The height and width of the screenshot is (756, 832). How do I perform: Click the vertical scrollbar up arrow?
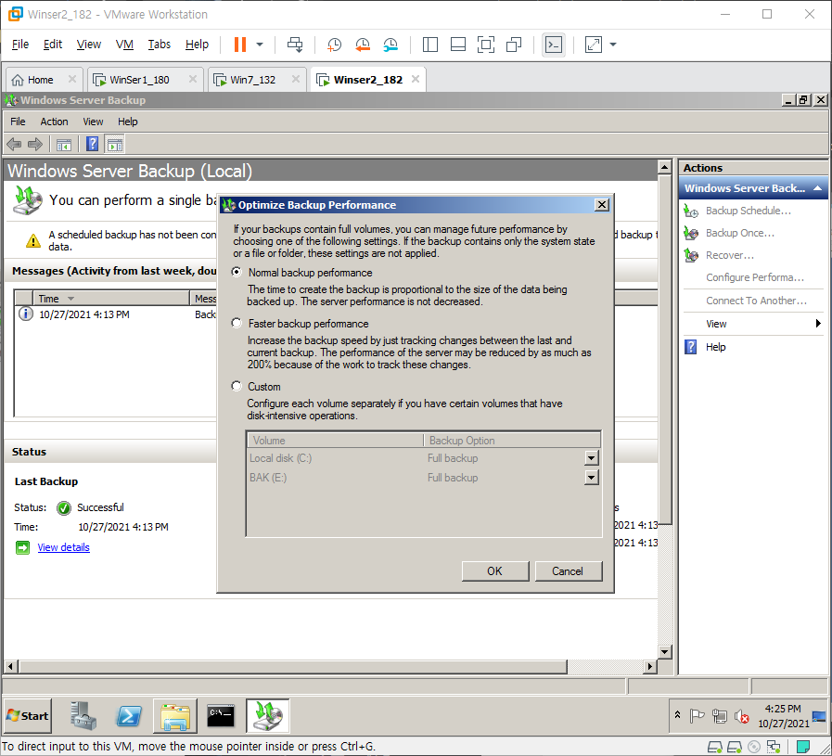pos(664,167)
